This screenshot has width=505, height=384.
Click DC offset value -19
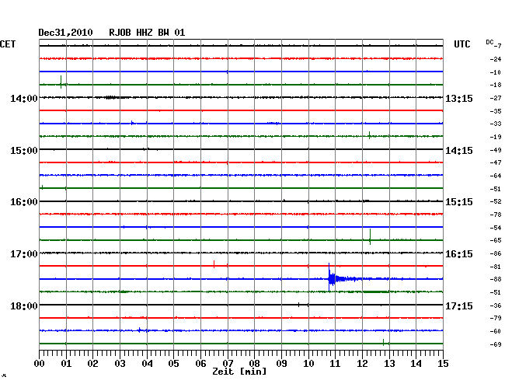[496, 137]
